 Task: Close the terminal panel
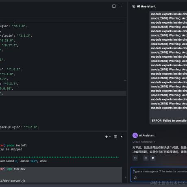(x=122, y=137)
